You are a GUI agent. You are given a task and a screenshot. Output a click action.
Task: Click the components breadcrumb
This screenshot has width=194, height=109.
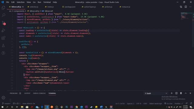(x=19, y=11)
